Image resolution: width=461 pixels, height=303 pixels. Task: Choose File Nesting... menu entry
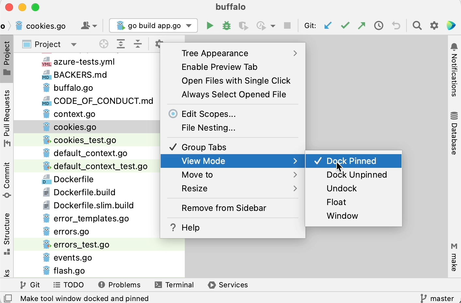coord(233,128)
